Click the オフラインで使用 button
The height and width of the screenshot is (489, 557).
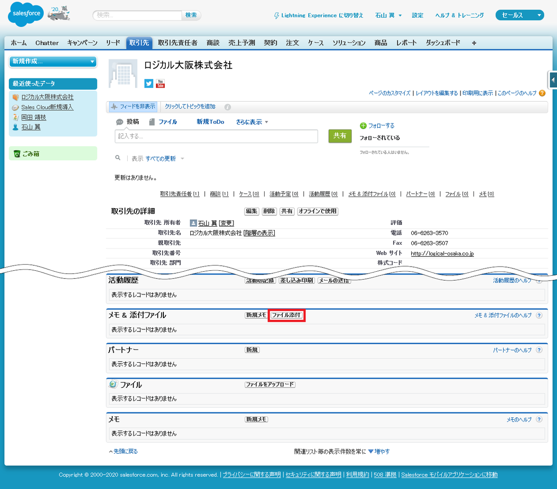318,211
